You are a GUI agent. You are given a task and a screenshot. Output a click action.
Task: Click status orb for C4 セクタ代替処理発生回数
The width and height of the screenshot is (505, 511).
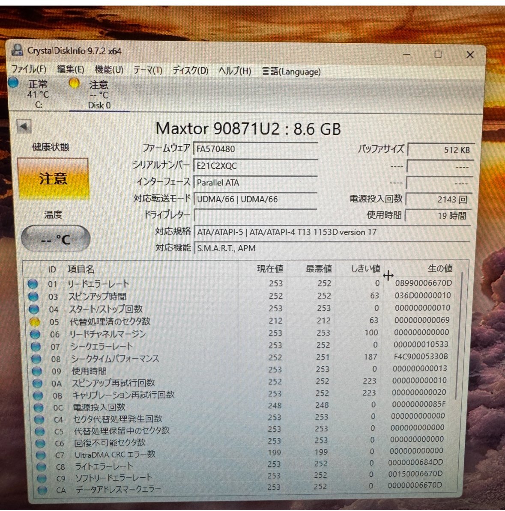(x=39, y=419)
